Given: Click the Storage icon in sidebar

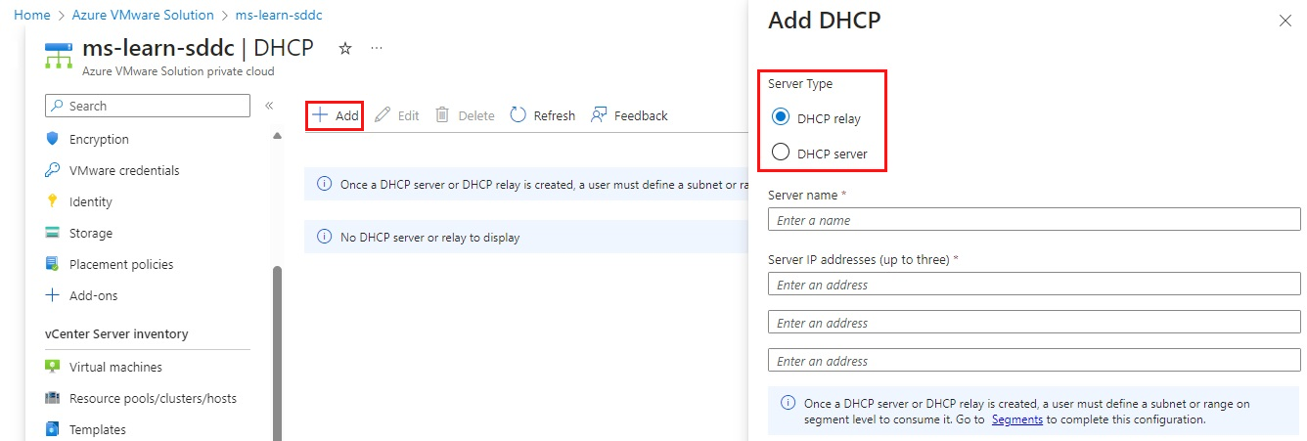Looking at the screenshot, I should pos(53,233).
